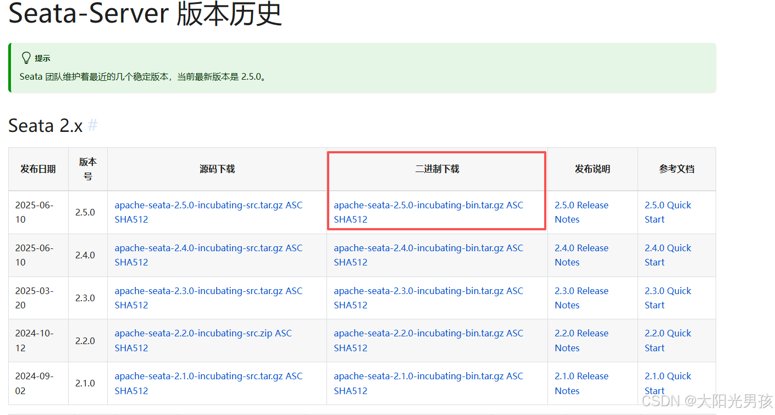Open 2.2.0 Release Notes
This screenshot has height=415, width=775.
pos(582,340)
